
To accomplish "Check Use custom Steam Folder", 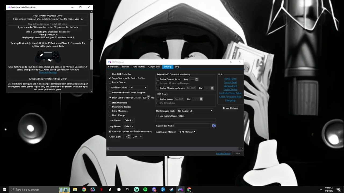I will coord(157,116).
